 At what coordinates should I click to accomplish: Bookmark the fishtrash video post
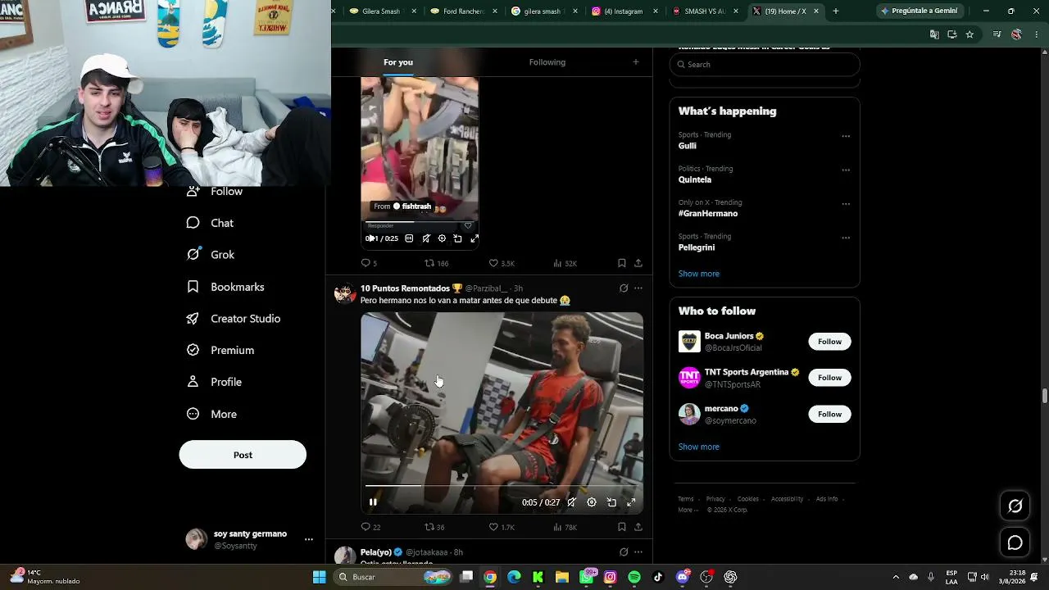(x=622, y=263)
